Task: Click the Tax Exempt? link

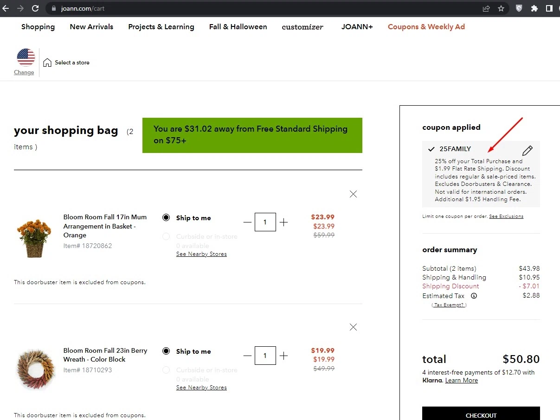Action: (x=449, y=305)
